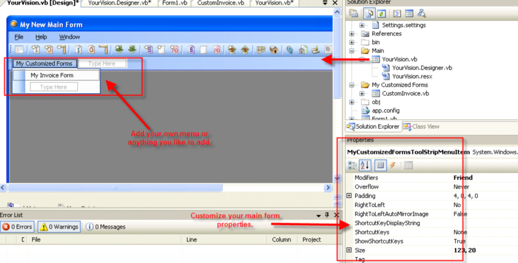This screenshot has height=263, width=518.
Task: Click the plain document 'O' toolbar icon
Action: point(91,50)
